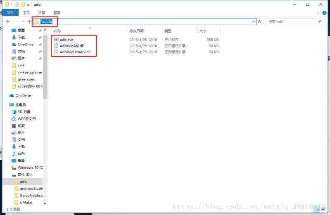Open the c++programe folder in sidebar
Screen dimensions: 330x215
point(29,72)
